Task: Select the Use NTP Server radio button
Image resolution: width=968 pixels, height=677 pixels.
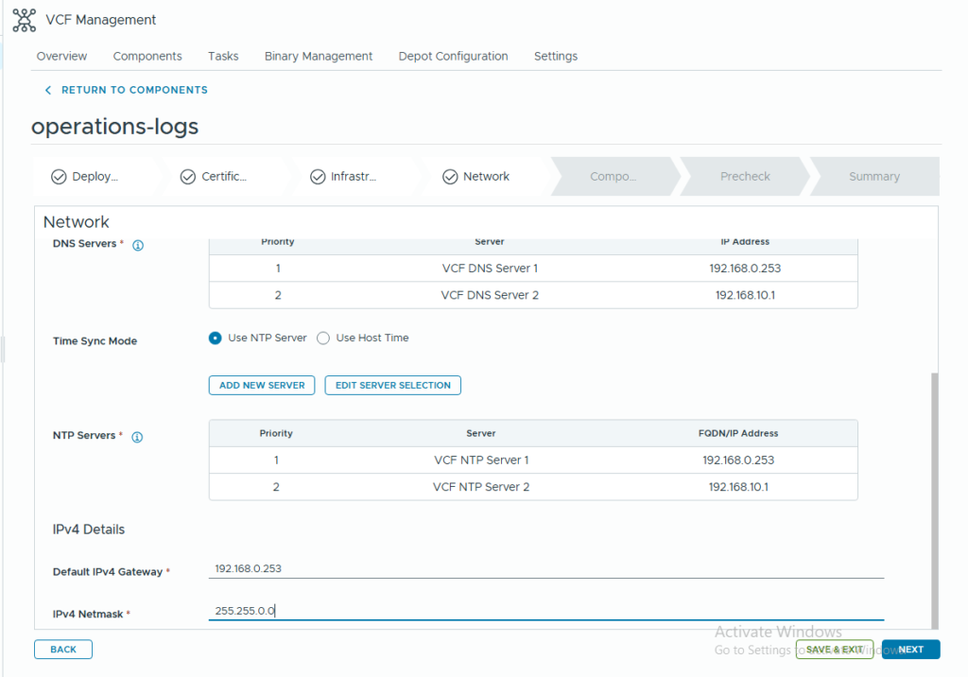Action: pyautogui.click(x=216, y=338)
